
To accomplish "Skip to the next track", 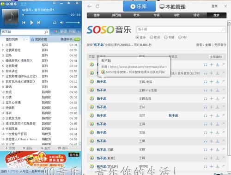I will 39,23.
